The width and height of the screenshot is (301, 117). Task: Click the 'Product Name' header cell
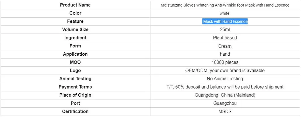click(x=75, y=5)
